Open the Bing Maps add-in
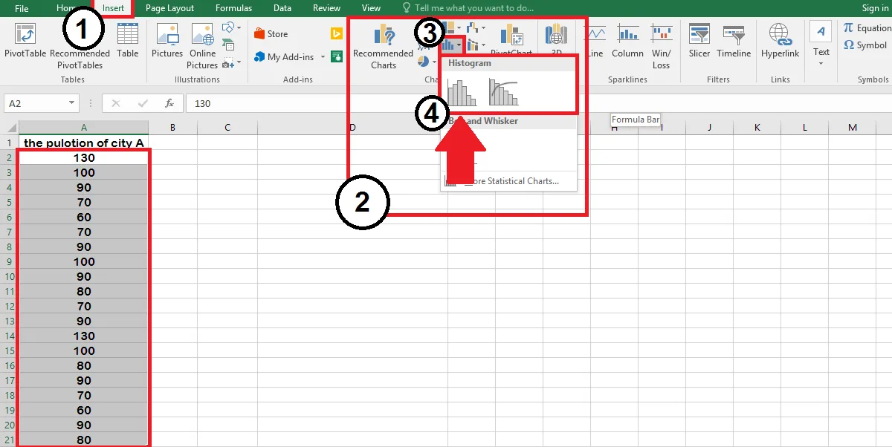 (x=336, y=33)
